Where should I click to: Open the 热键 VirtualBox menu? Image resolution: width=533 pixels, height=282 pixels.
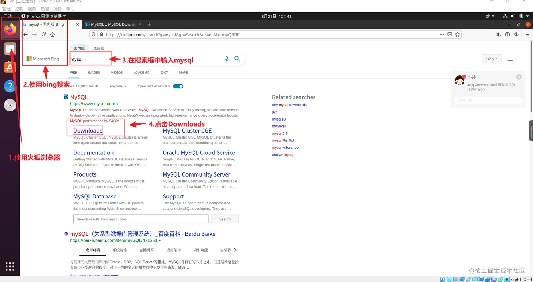pyautogui.click(x=45, y=9)
